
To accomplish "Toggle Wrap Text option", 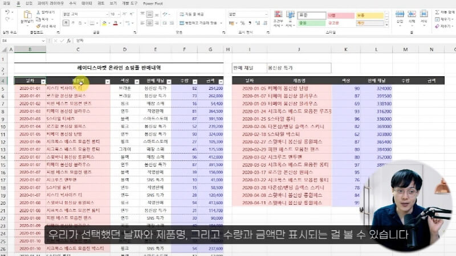I will (192, 14).
